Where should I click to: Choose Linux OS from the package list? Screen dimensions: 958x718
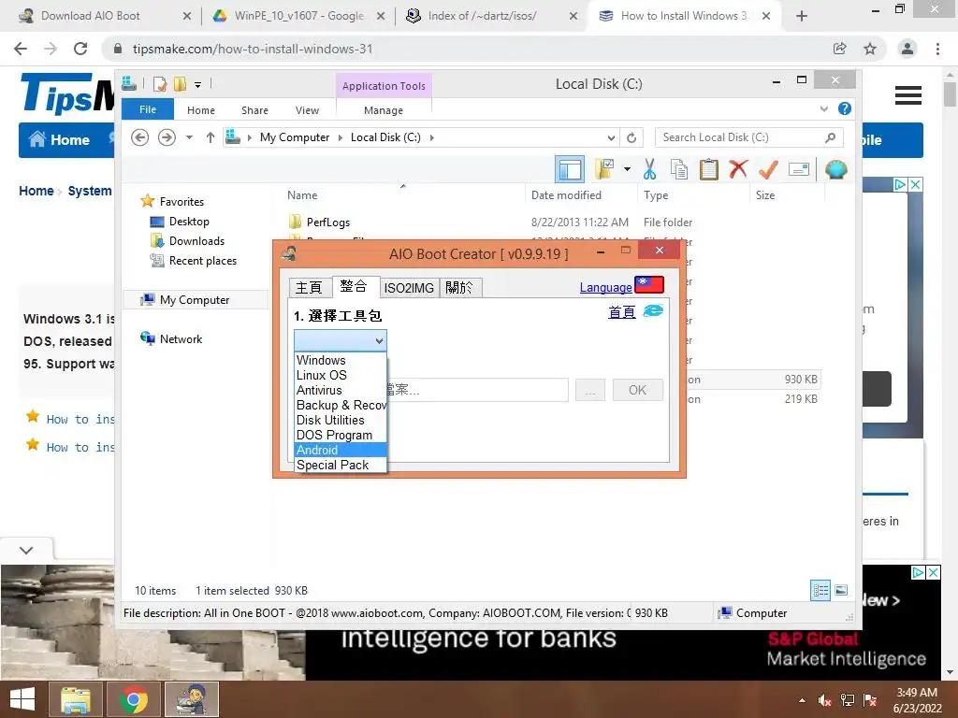click(341, 375)
